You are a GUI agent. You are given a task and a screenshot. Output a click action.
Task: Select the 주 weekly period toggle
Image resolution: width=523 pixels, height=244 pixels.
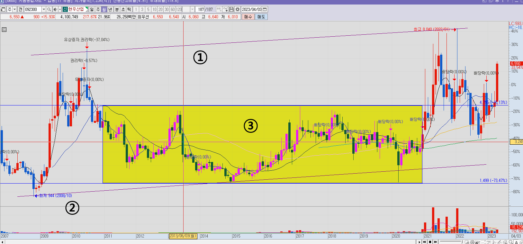click(x=98, y=9)
